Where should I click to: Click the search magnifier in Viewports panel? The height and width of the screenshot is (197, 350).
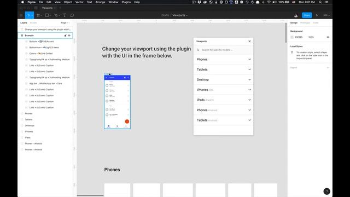pyautogui.click(x=198, y=50)
